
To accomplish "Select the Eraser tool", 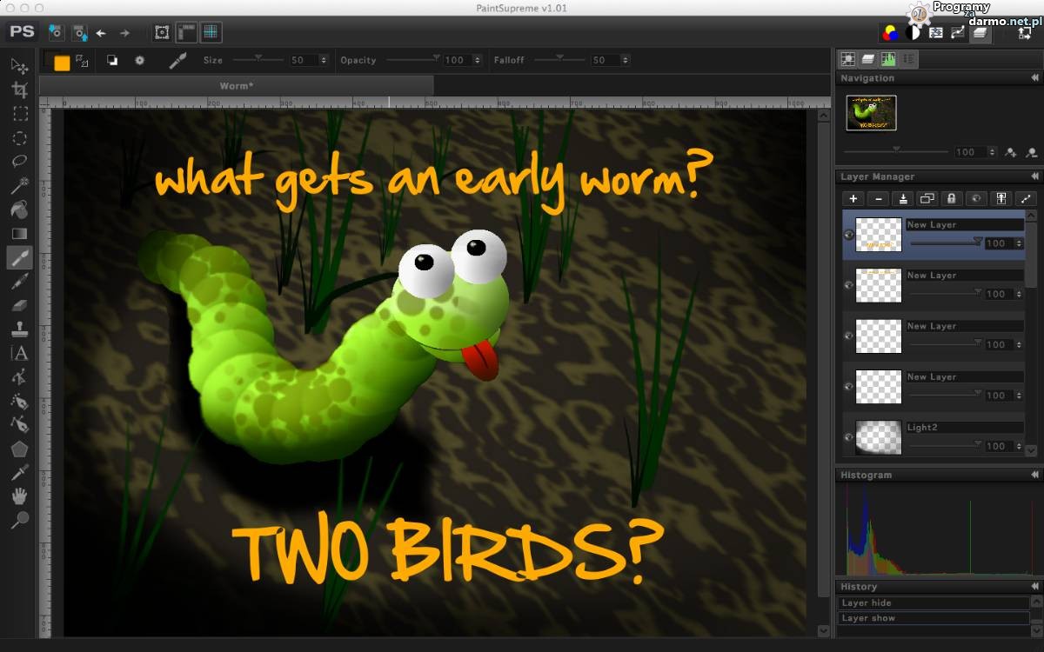I will [x=19, y=305].
